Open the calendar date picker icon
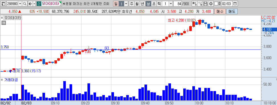Screen dimensions: 277x105 pyautogui.click(x=235, y=3)
